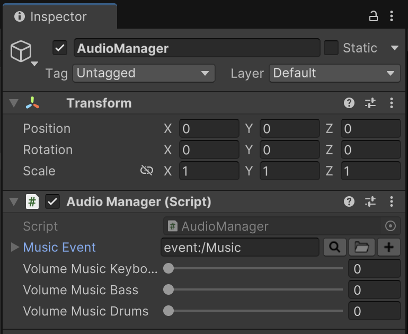
Task: Open the Tag dropdown showing Untagged
Action: click(x=143, y=73)
